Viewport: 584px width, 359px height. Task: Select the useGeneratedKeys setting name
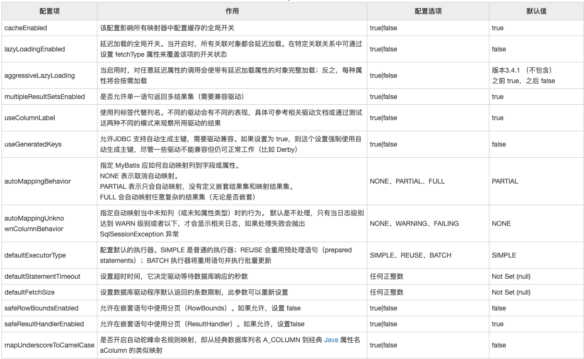(33, 144)
